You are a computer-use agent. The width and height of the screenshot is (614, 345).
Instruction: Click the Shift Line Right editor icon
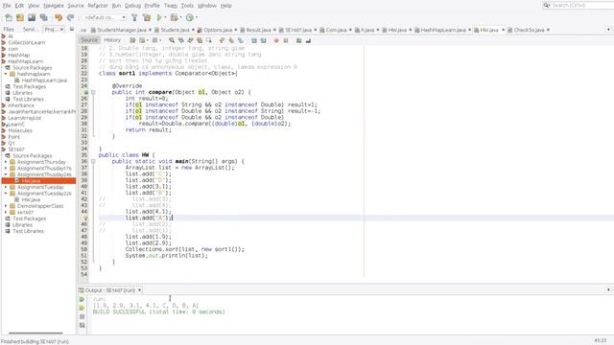263,40
